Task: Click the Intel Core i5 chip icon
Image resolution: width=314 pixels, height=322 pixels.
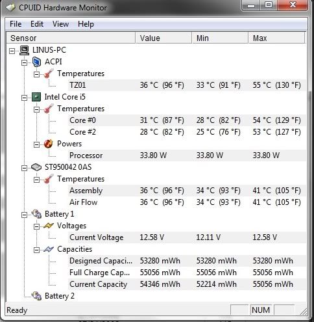Action: (x=36, y=97)
